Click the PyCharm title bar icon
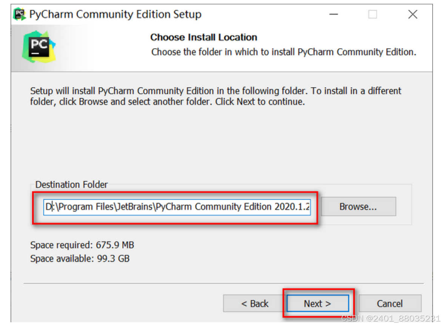The height and width of the screenshot is (326, 442). click(20, 14)
